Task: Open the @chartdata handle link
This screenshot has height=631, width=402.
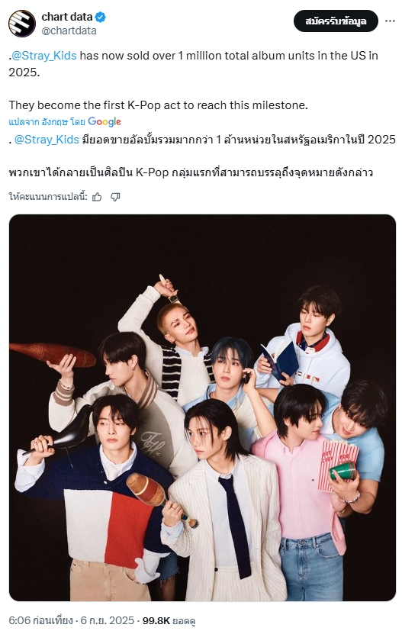Action: click(x=69, y=31)
